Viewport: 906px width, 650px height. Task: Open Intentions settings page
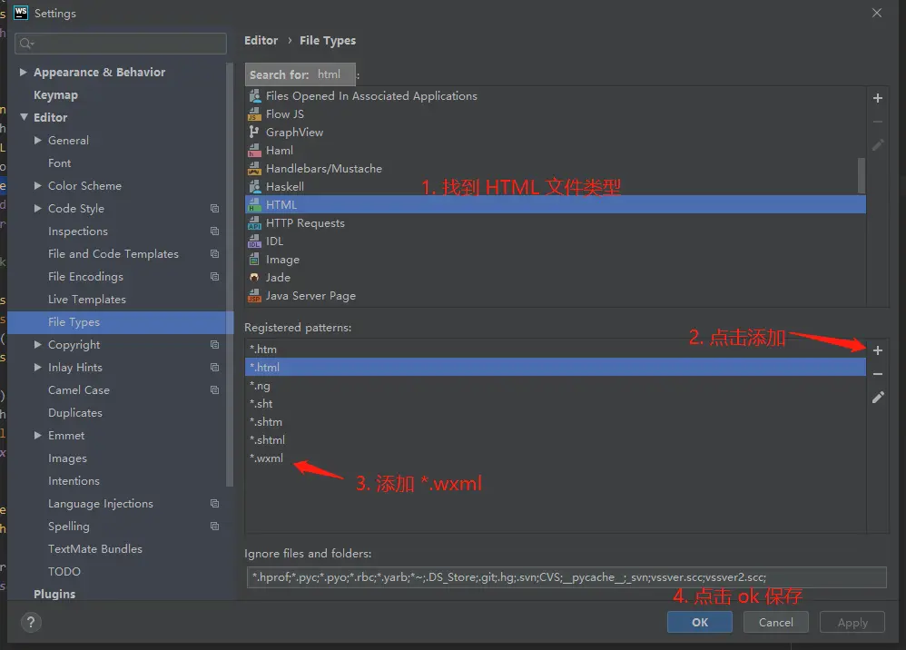74,481
